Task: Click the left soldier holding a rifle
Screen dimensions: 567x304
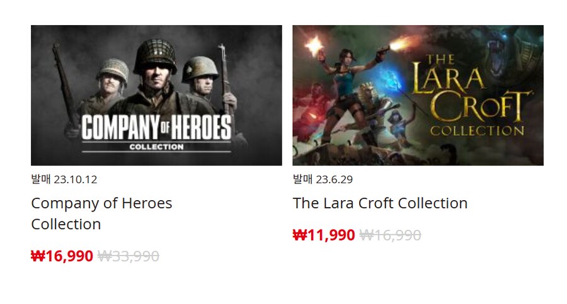Action: pos(109,83)
